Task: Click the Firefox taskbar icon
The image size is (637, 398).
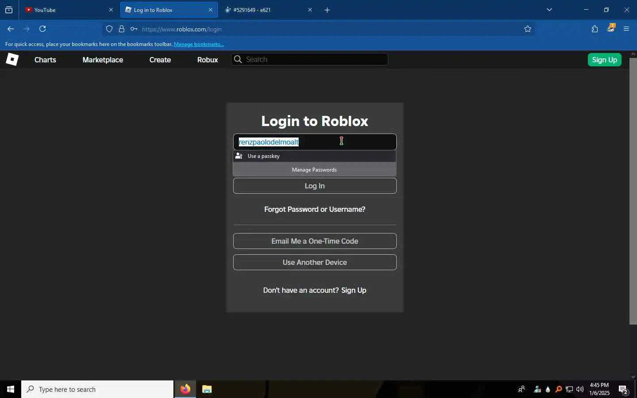Action: coord(185,389)
